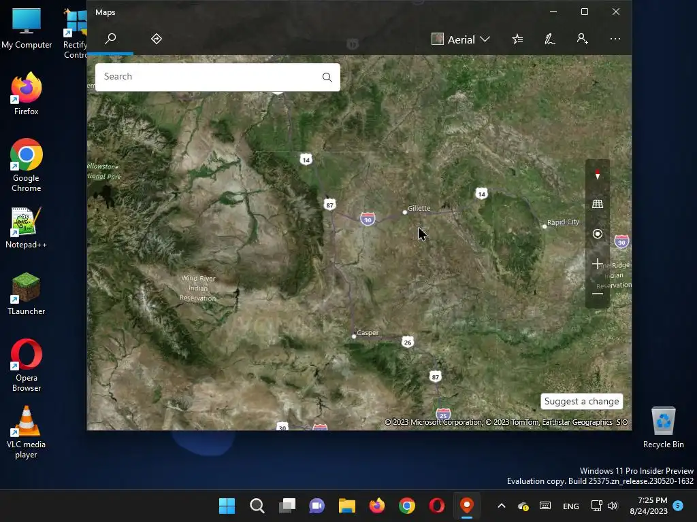Open the Recycle Bin desktop icon
Image resolution: width=697 pixels, height=522 pixels.
663,427
